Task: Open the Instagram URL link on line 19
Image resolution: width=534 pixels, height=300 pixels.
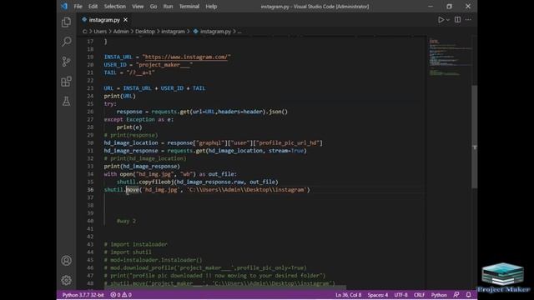Action: pos(186,57)
